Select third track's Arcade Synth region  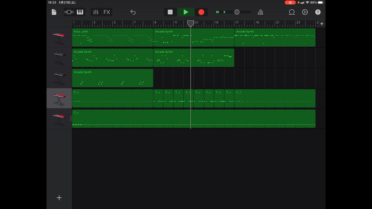pos(112,78)
